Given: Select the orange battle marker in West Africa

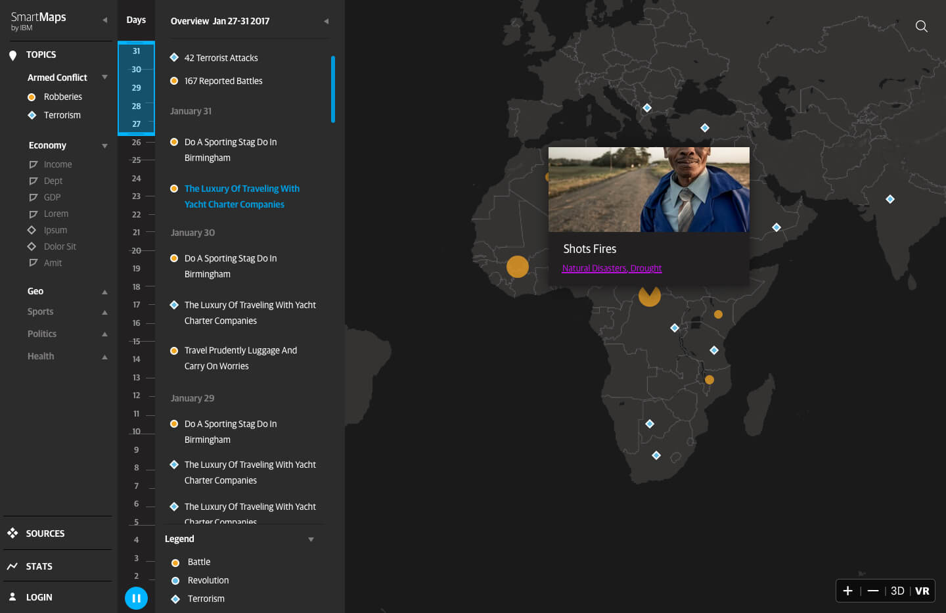Looking at the screenshot, I should point(518,267).
